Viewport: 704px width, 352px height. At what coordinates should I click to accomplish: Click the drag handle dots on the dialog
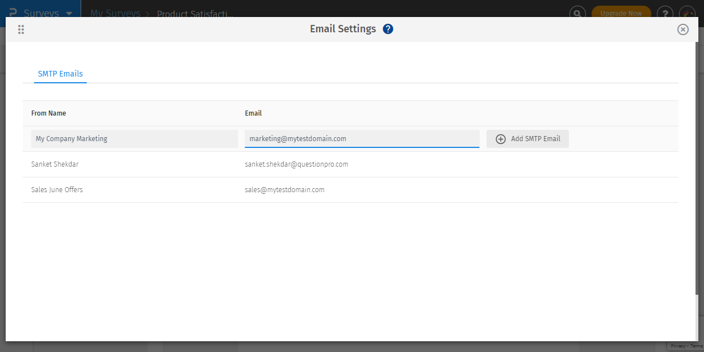pos(21,29)
